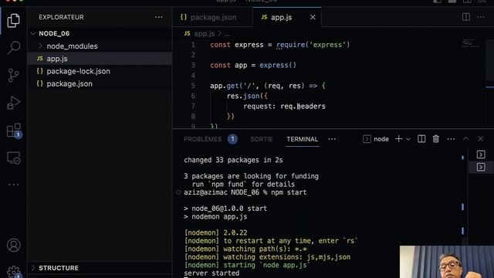Screen dimensions: 494x278
Task: Click the problems count badge 1
Action: [232, 139]
